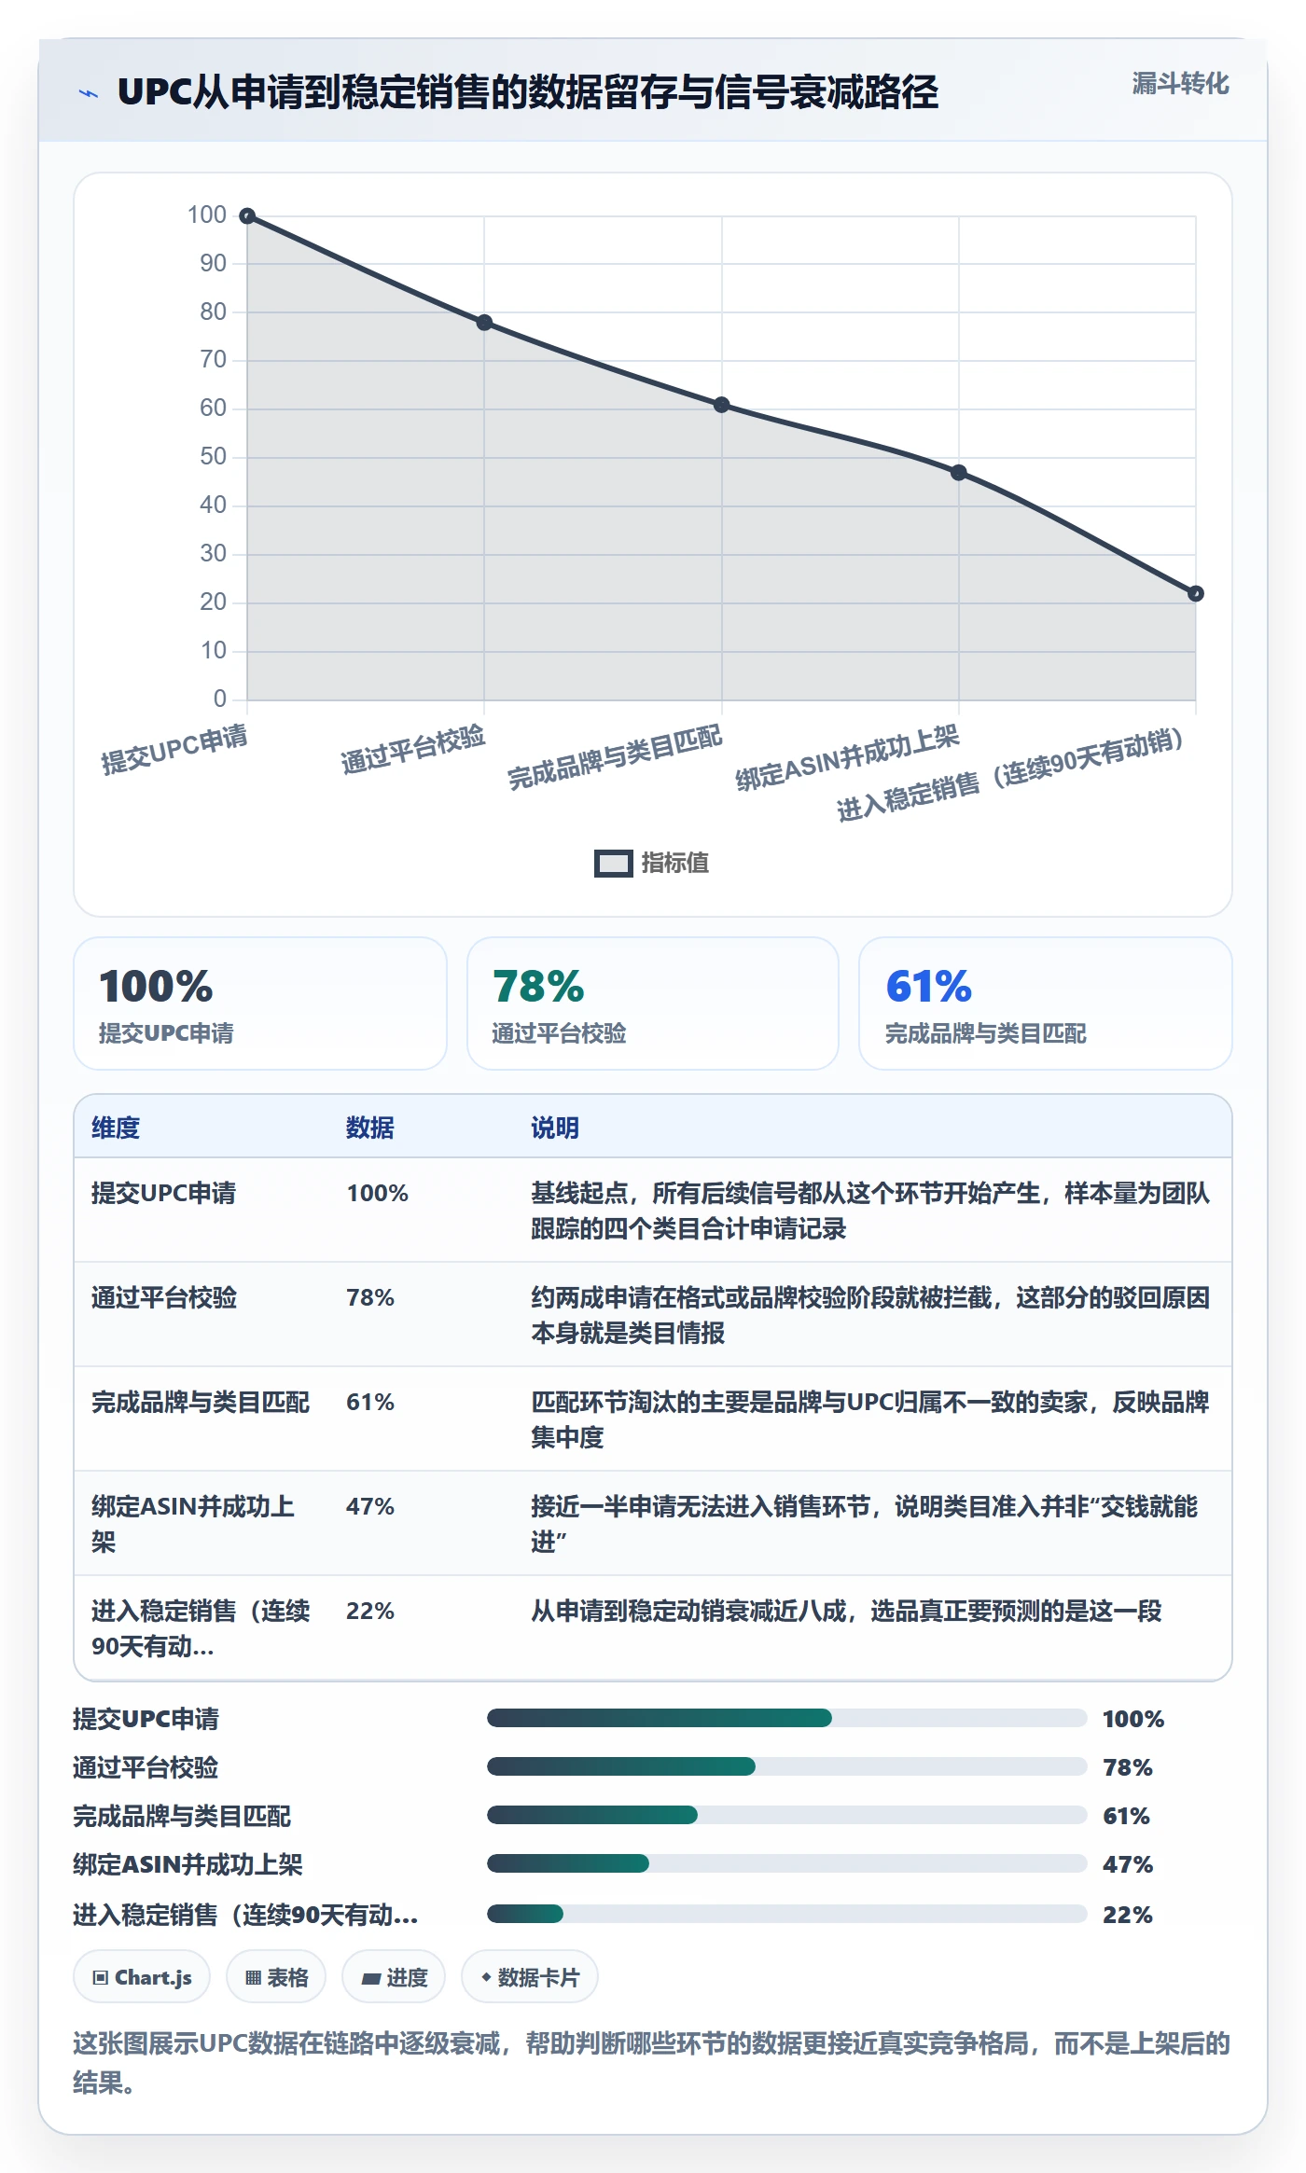1306x2173 pixels.
Task: Click the caption beginning 这张图展示UPC数据
Action: point(652,2062)
